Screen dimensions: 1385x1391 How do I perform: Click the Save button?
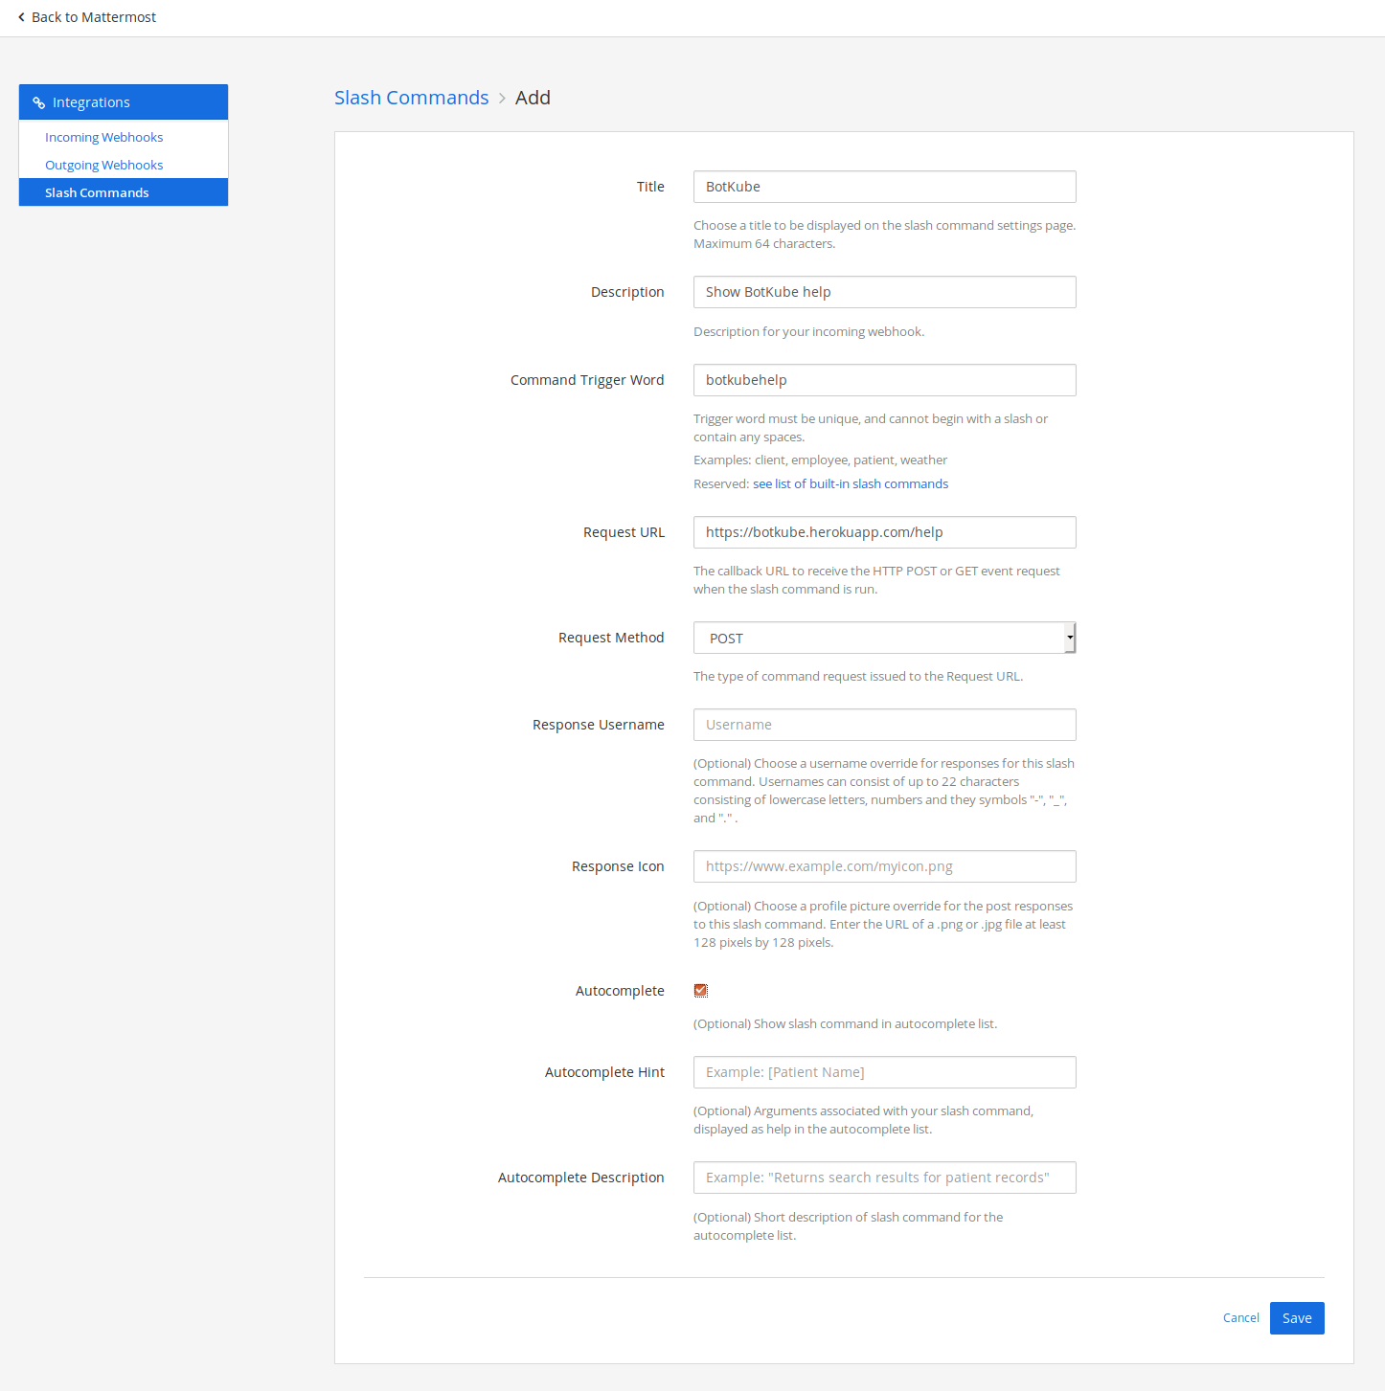point(1296,1318)
